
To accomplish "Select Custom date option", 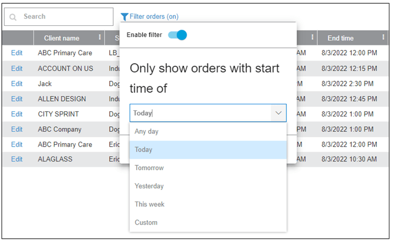I will 146,222.
